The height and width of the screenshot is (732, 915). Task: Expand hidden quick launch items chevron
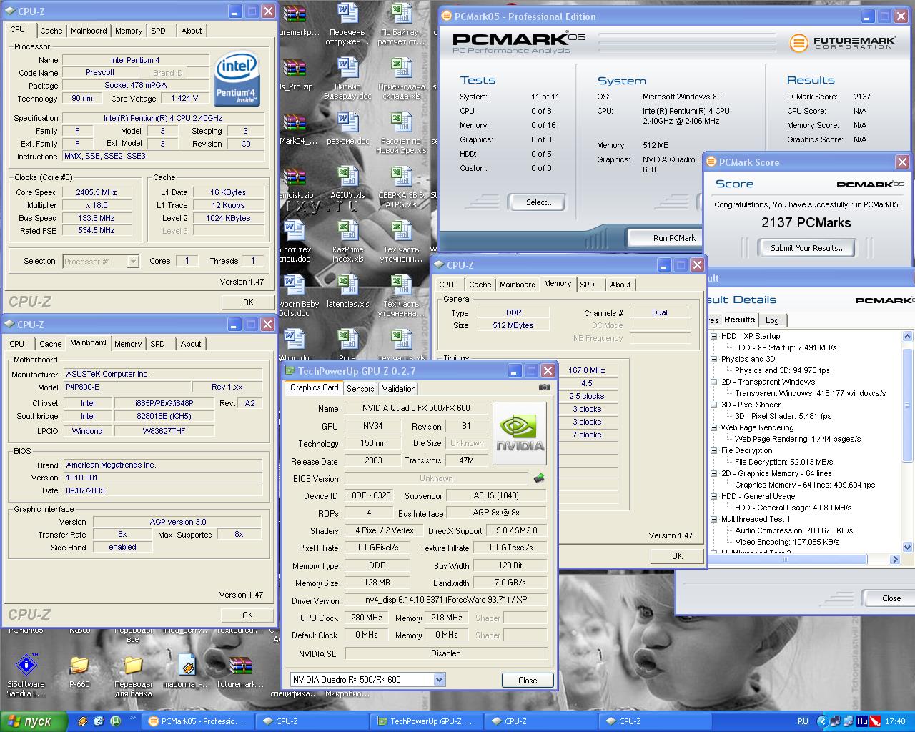click(133, 718)
